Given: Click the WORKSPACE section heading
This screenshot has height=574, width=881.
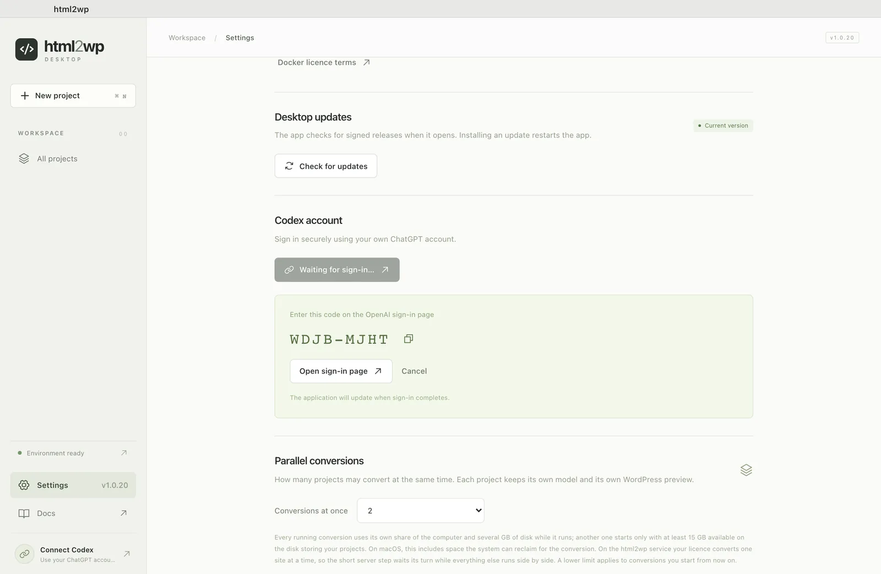Looking at the screenshot, I should click(x=41, y=133).
